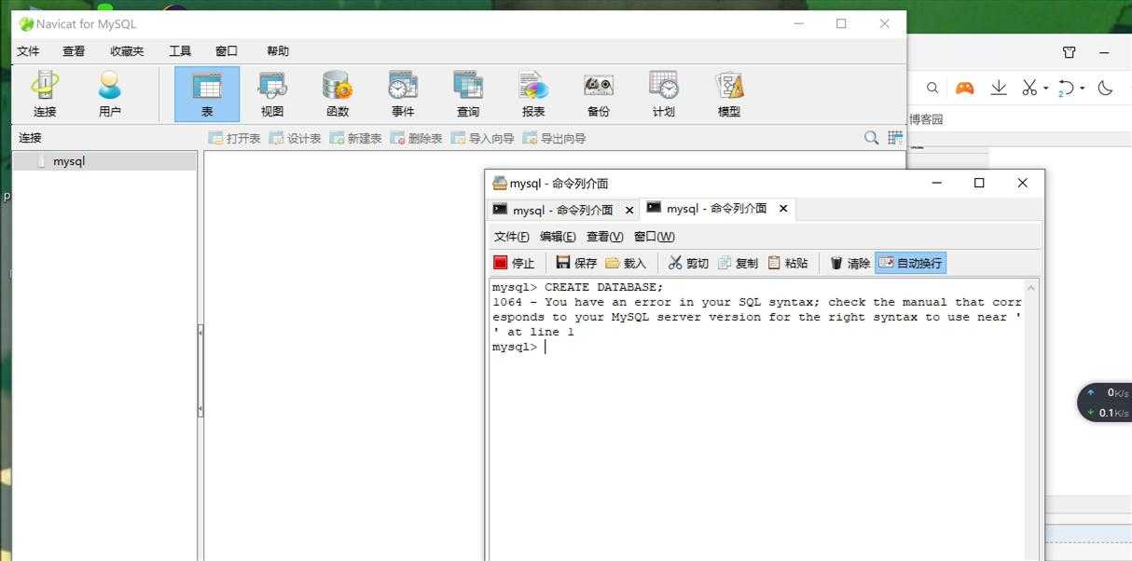Select the 表 (Table) toolbar icon
The height and width of the screenshot is (561, 1132).
[x=207, y=94]
